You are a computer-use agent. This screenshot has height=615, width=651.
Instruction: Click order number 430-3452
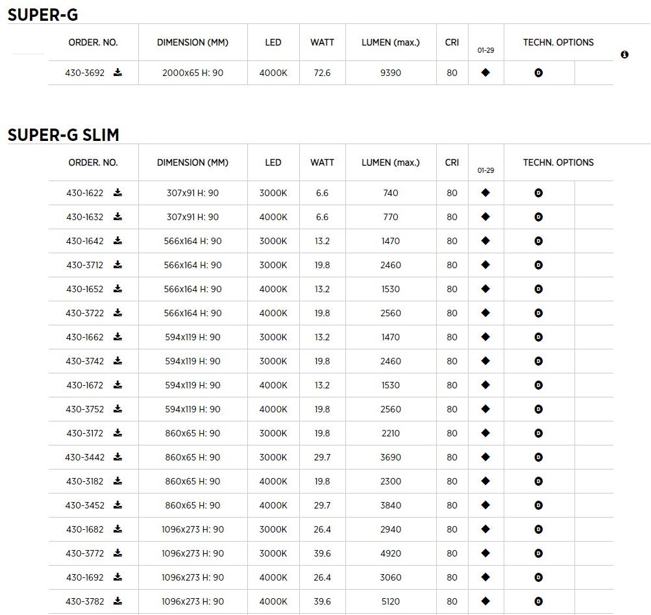84,505
